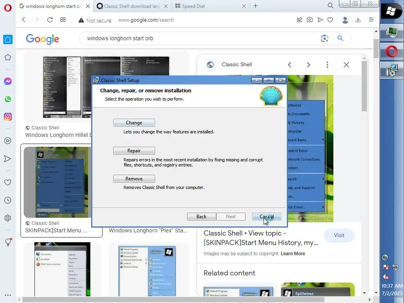
Task: Click the Windows start orb in taskbar
Action: [391, 11]
